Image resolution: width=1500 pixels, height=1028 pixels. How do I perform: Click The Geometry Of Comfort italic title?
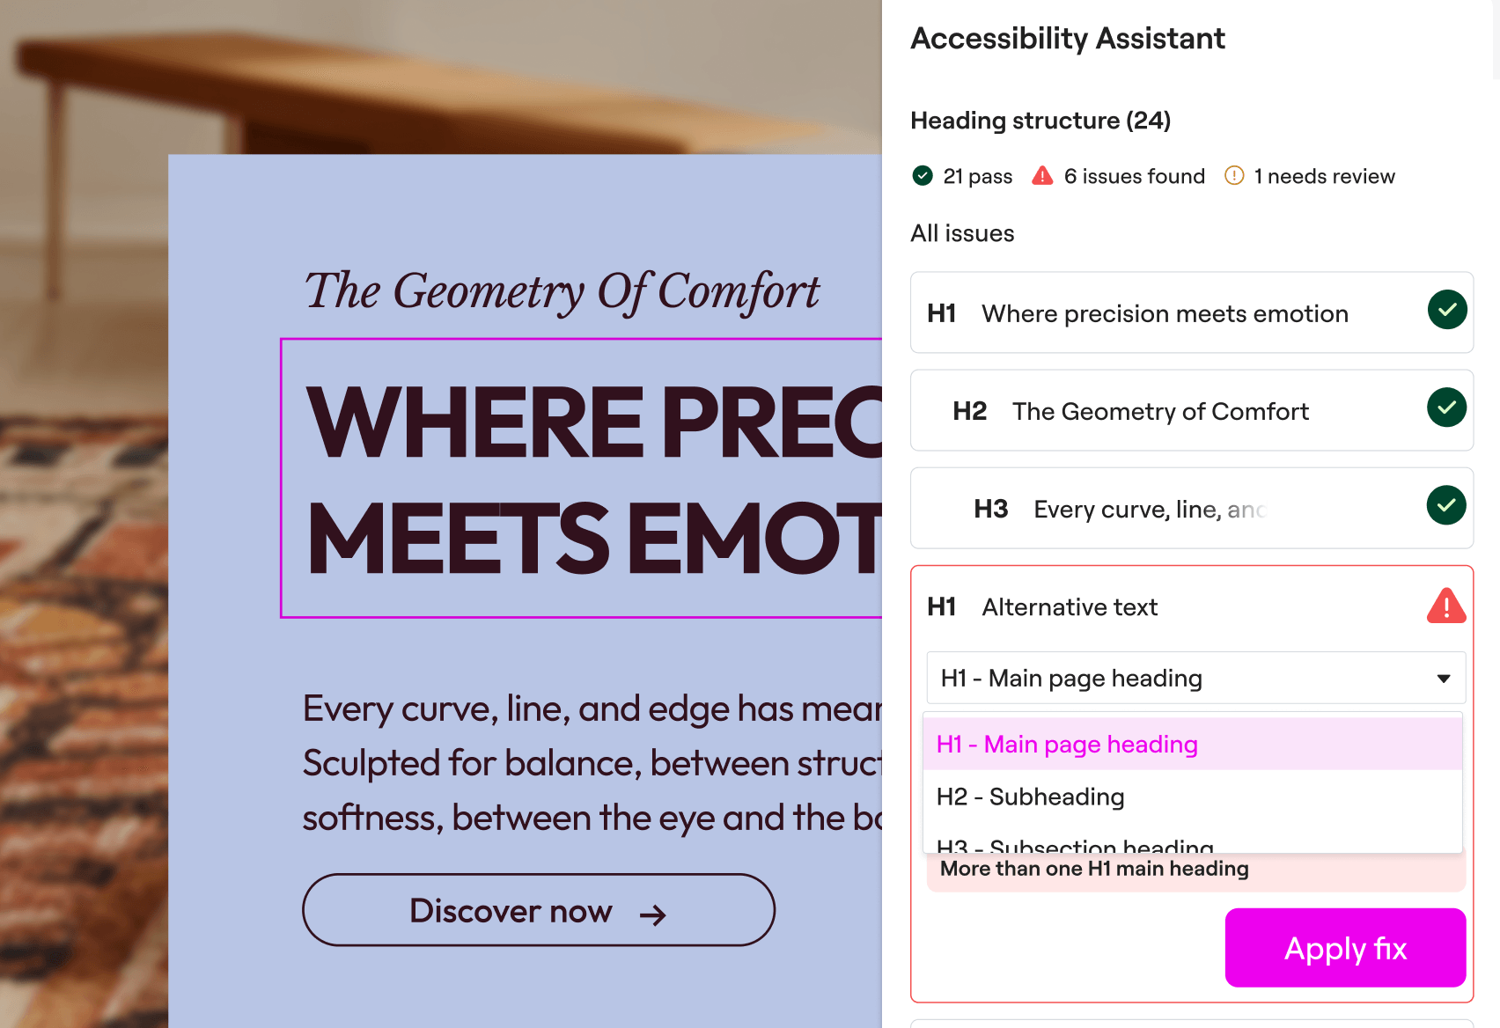click(562, 290)
